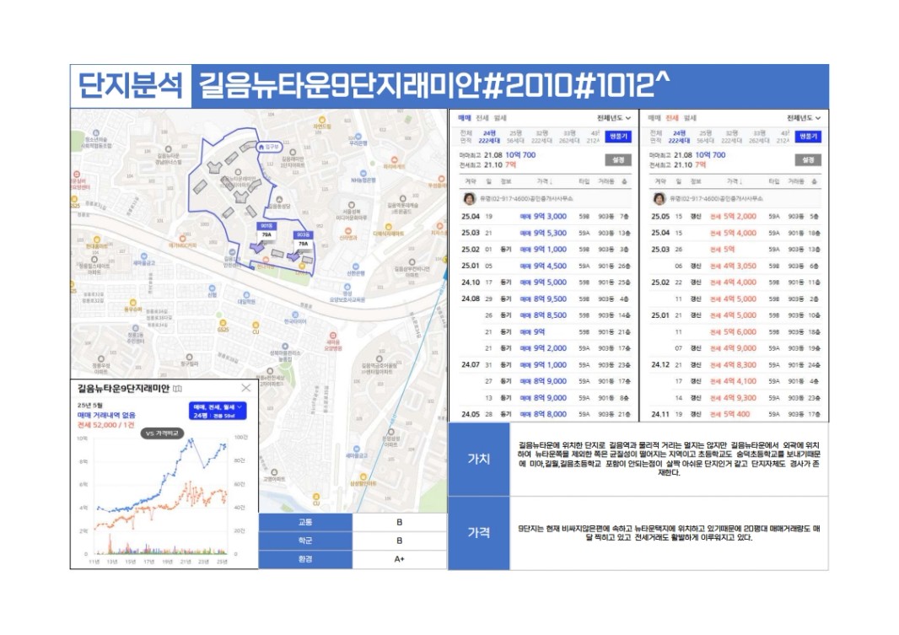Choose 33평 262세대 size in 전세 panel

[x=758, y=137]
